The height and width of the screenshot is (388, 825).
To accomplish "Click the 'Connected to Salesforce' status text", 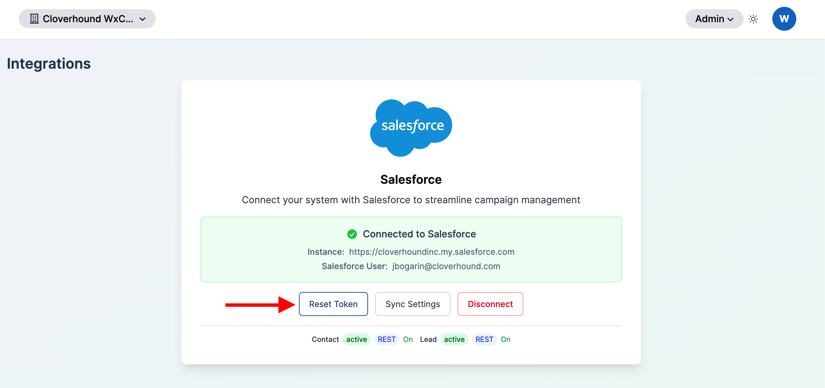I will [419, 234].
